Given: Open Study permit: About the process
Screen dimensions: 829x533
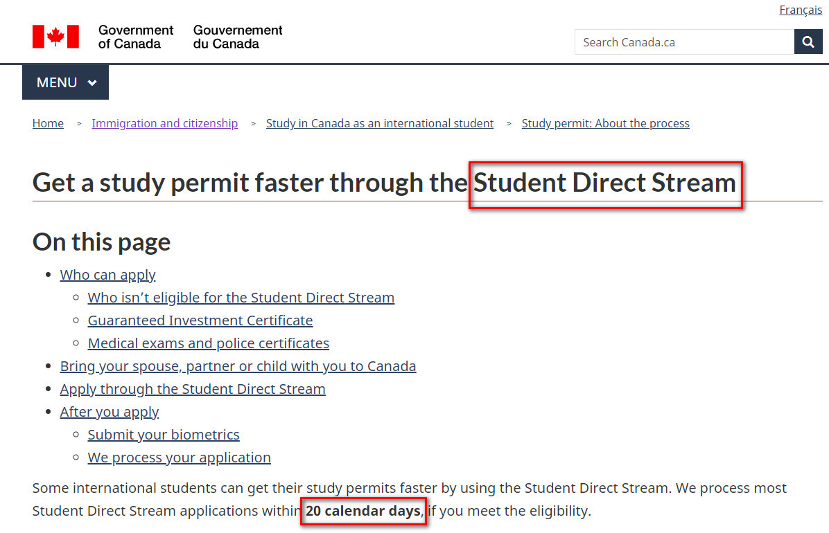Looking at the screenshot, I should pyautogui.click(x=605, y=123).
